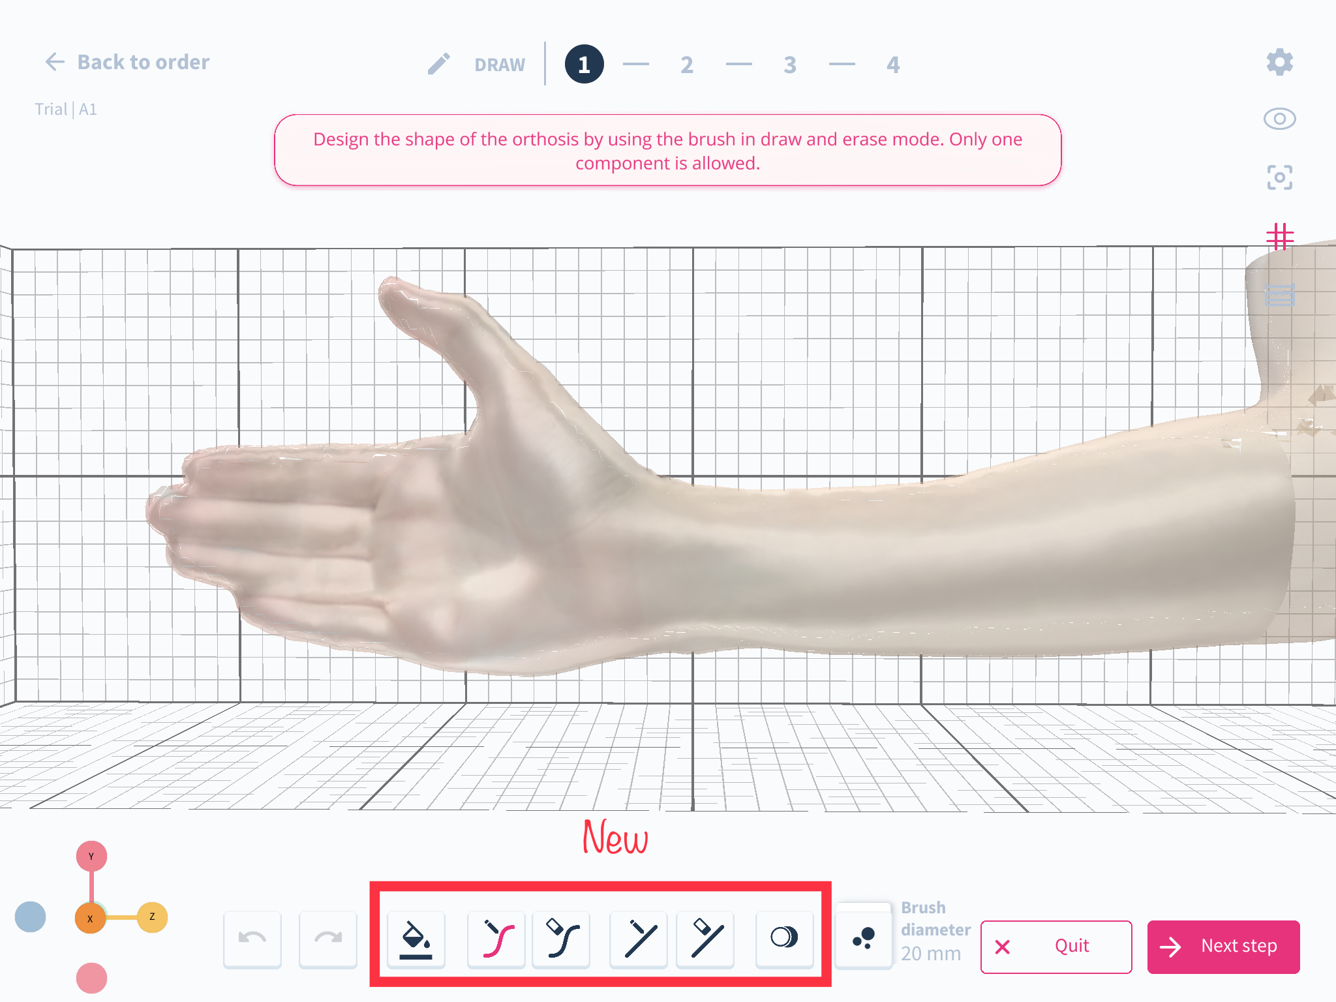The height and width of the screenshot is (1002, 1336).
Task: Toggle the pink grid display icon
Action: coord(1279,237)
